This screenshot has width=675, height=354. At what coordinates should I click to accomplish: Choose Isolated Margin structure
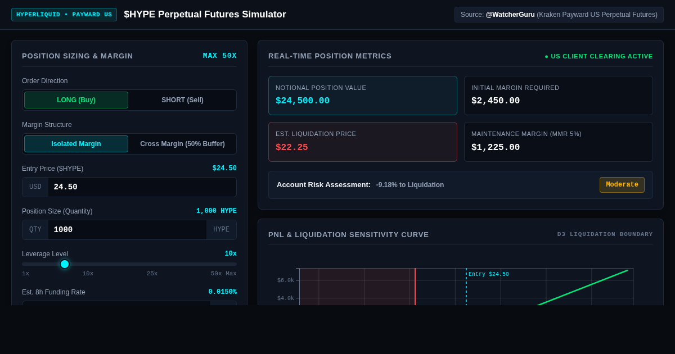click(x=76, y=144)
